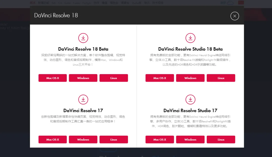Download Resolve Studio 18 Beta for Linux
The height and width of the screenshot is (157, 272).
tap(221, 78)
